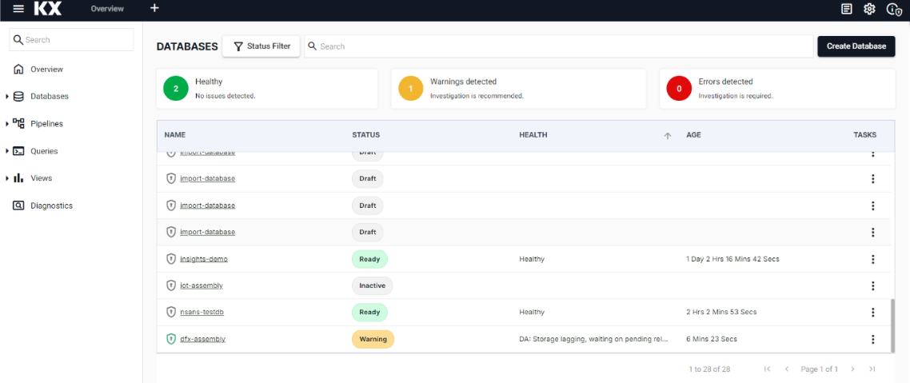Click the yellow Warnings detected circle
The height and width of the screenshot is (383, 910).
click(411, 89)
